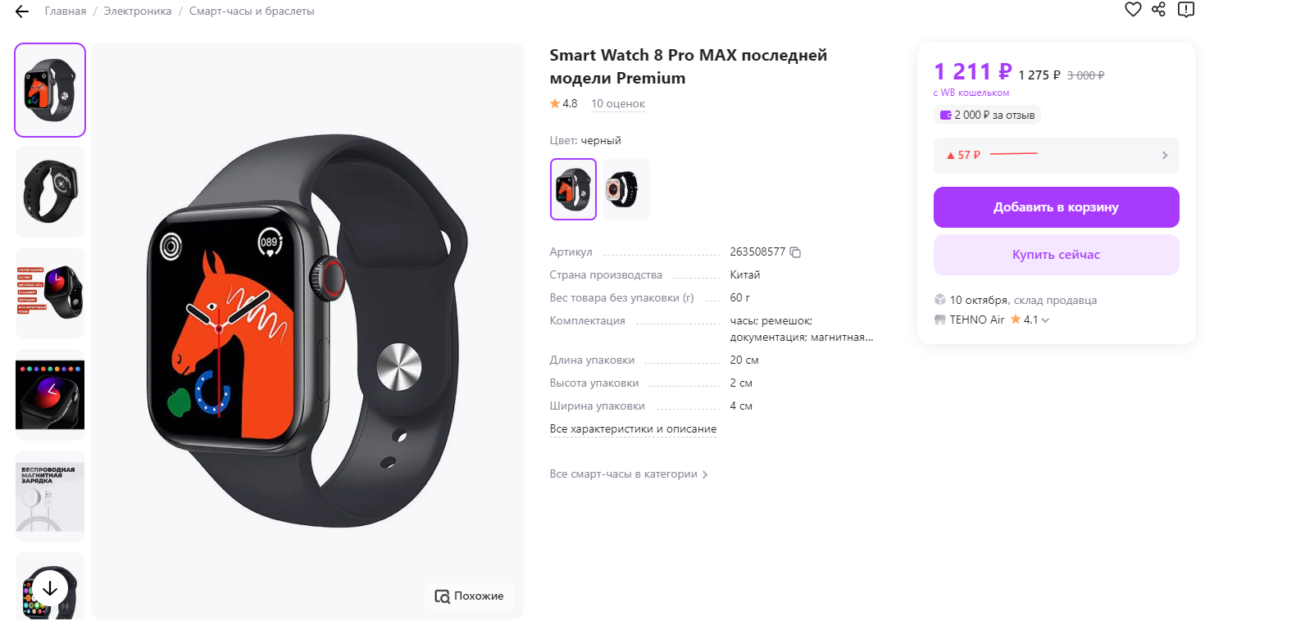
Task: Go to Электроника breadcrumb
Action: point(138,11)
